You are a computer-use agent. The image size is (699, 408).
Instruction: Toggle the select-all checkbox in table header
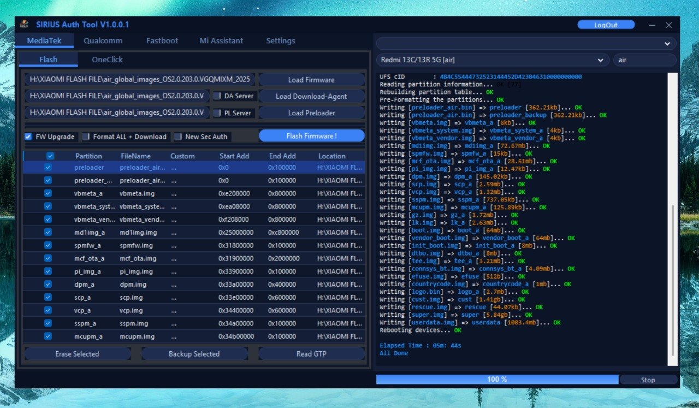[x=50, y=156]
